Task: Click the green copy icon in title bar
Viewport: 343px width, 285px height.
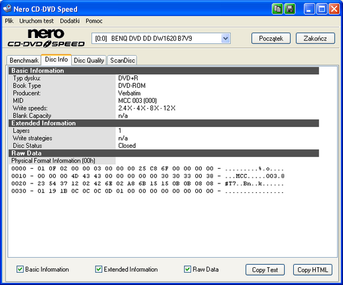Action: (277, 9)
